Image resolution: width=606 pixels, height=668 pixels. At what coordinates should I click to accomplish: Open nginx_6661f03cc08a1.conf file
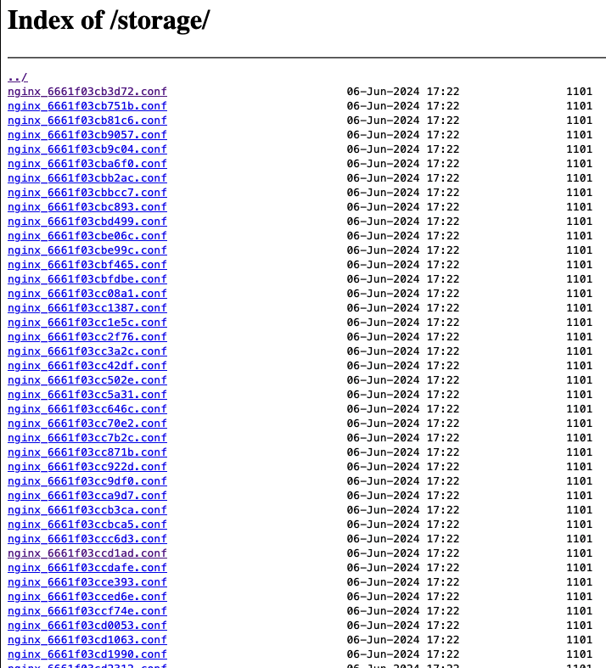coord(87,294)
